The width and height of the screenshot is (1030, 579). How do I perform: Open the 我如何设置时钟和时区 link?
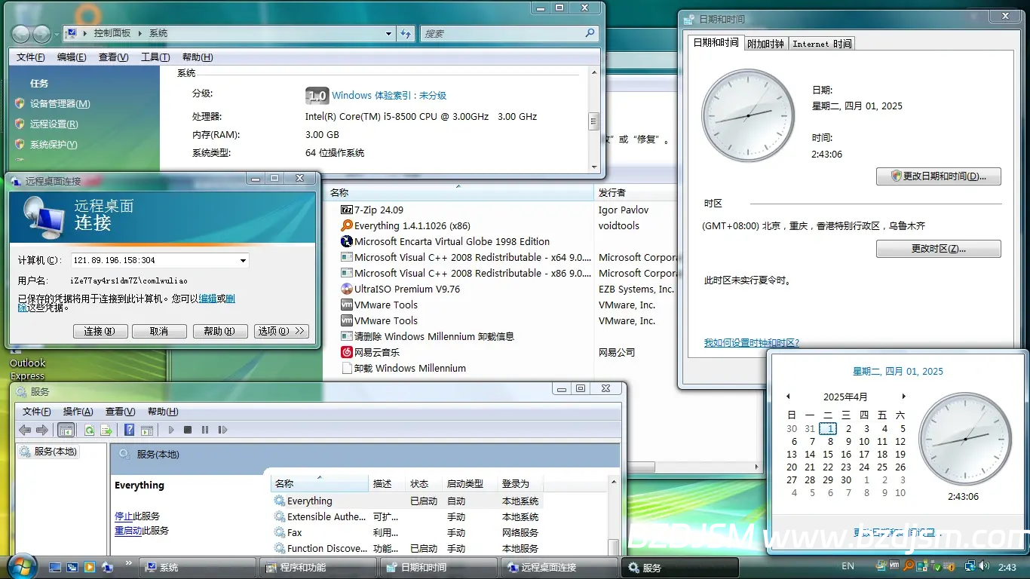click(752, 343)
